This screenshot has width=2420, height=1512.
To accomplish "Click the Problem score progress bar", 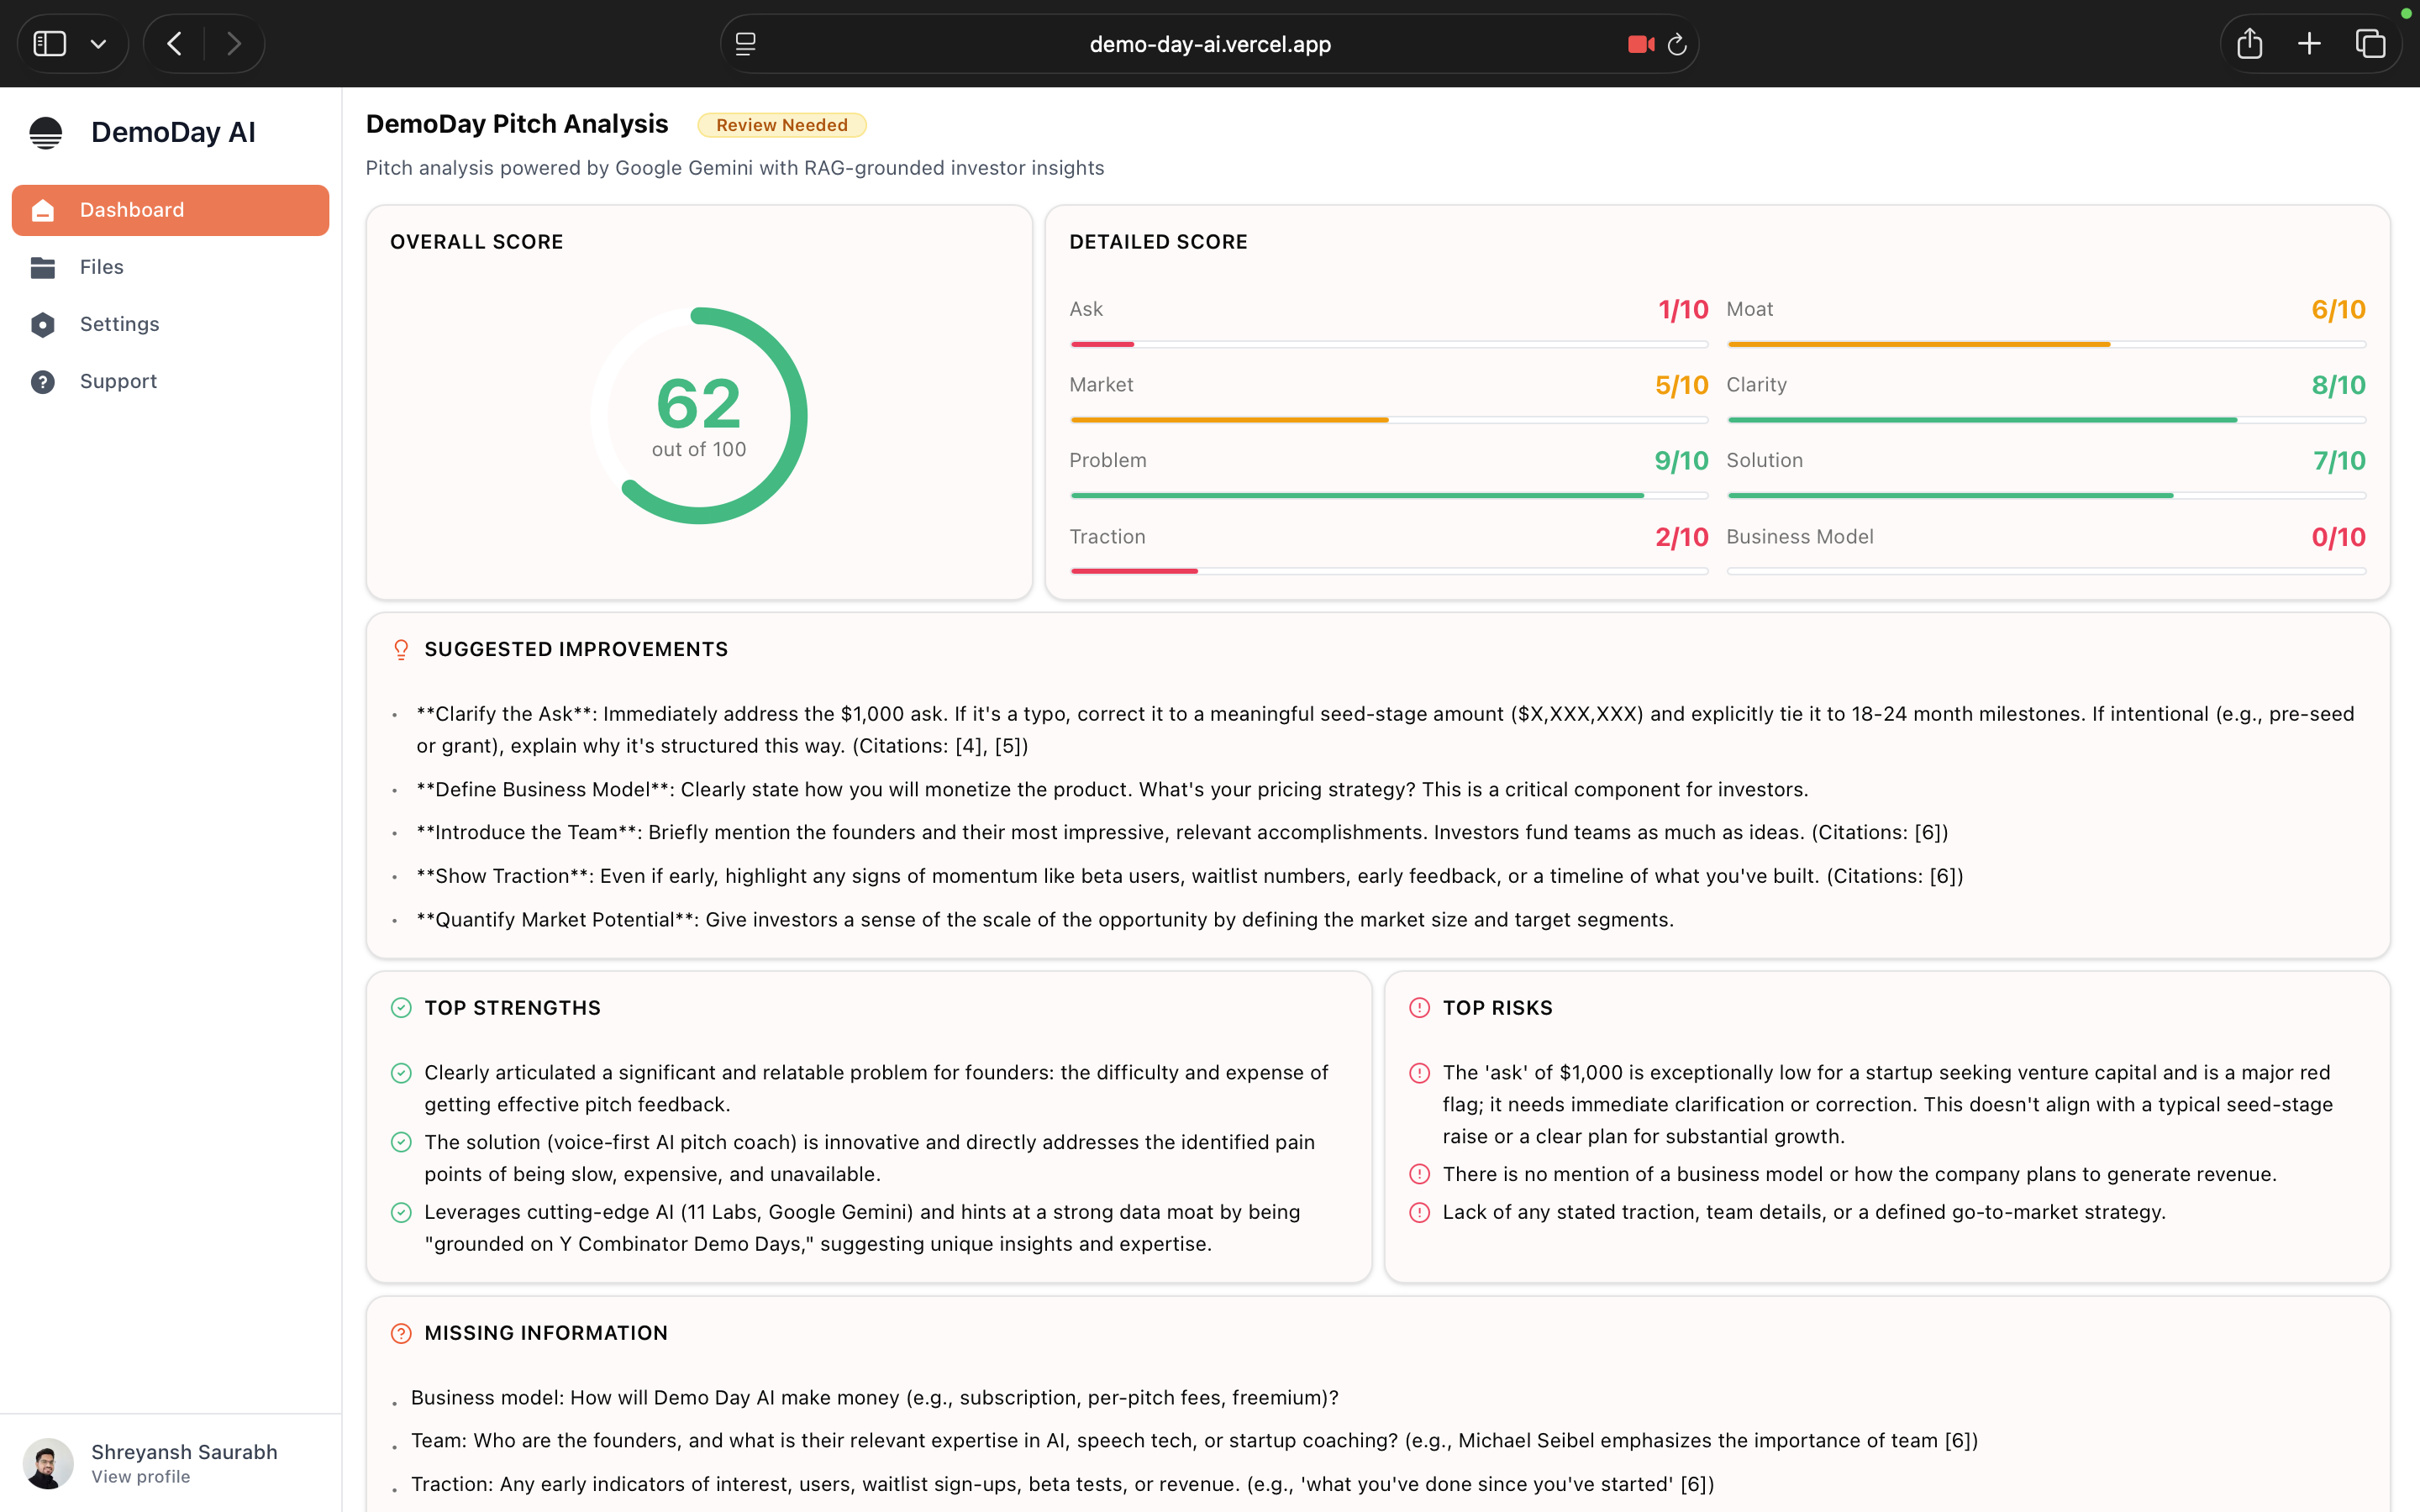I will pyautogui.click(x=1388, y=495).
